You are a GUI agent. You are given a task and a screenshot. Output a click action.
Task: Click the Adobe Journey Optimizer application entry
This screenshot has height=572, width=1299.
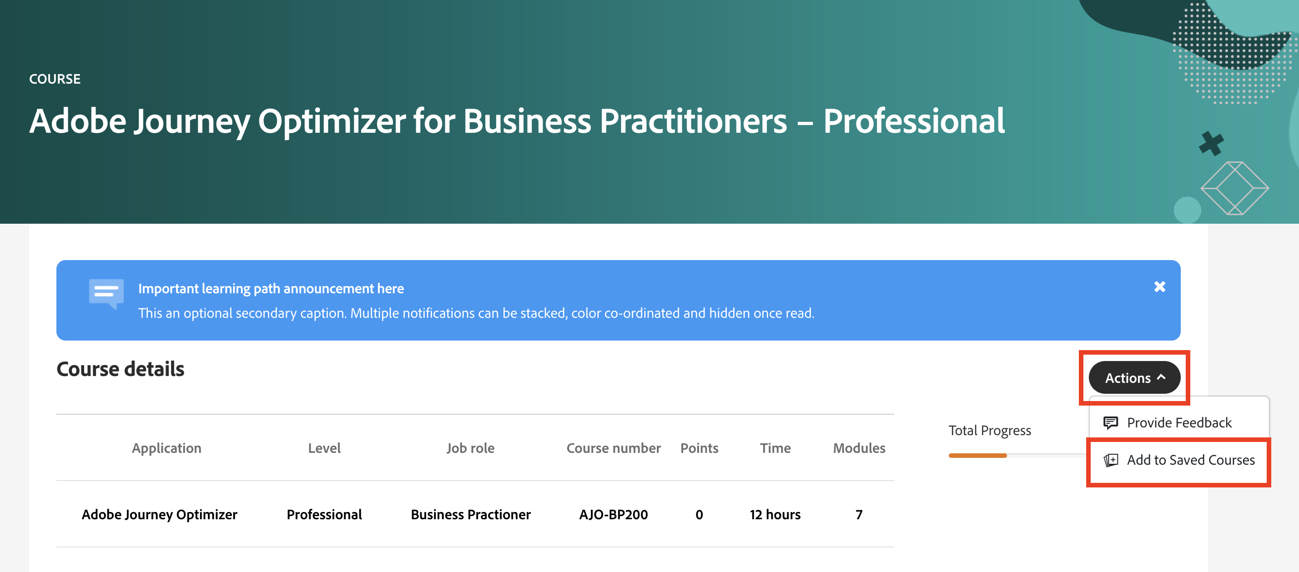coord(160,515)
